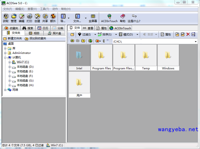Click the 新建文件夹 new folder button
The image size is (200, 149).
tap(13, 39)
